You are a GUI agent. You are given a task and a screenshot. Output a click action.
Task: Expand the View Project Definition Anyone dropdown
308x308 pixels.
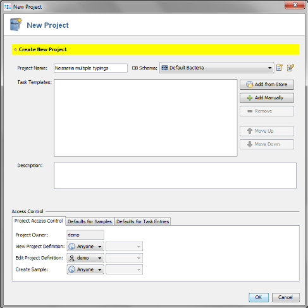point(85,246)
